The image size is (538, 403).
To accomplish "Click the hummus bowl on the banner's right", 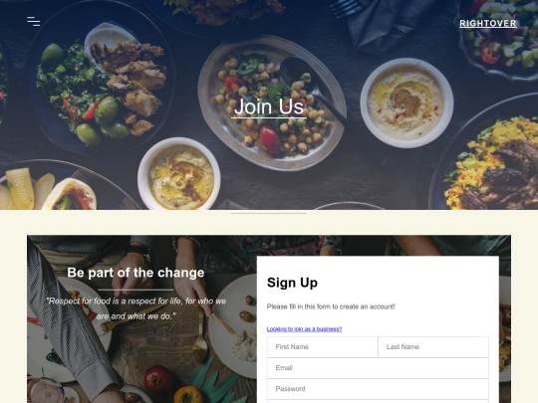I will 406,102.
